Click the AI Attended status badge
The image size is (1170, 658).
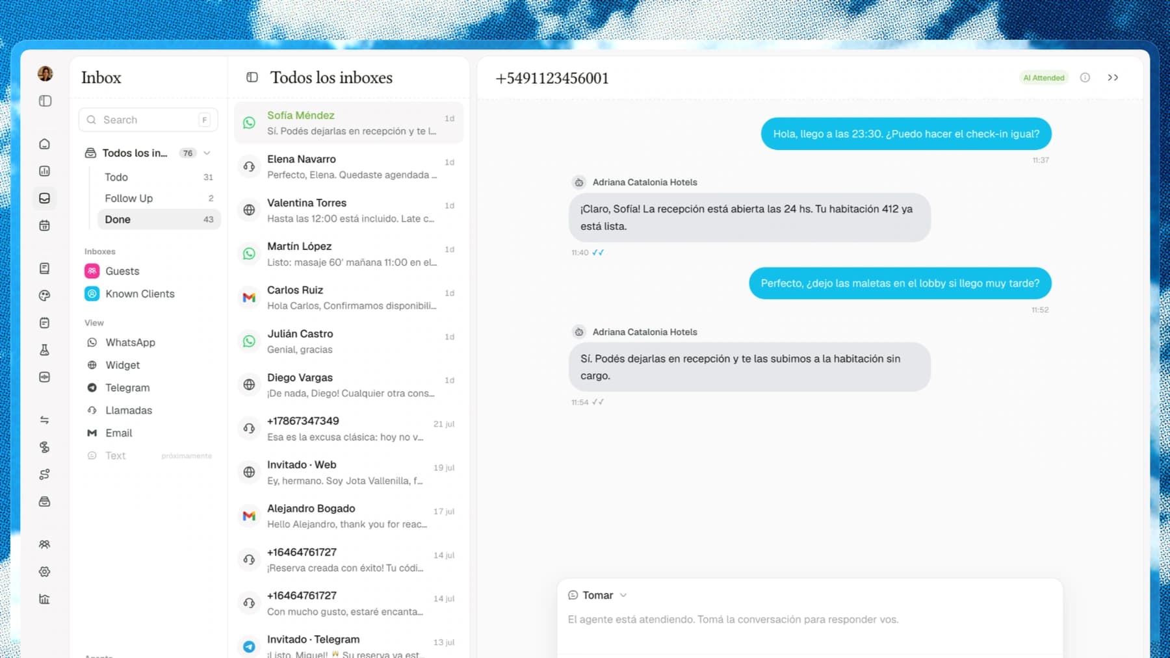[x=1044, y=77]
